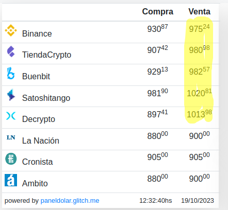Click Decrypto's Venta price 1013.98
The image size is (228, 210).
pyautogui.click(x=200, y=114)
